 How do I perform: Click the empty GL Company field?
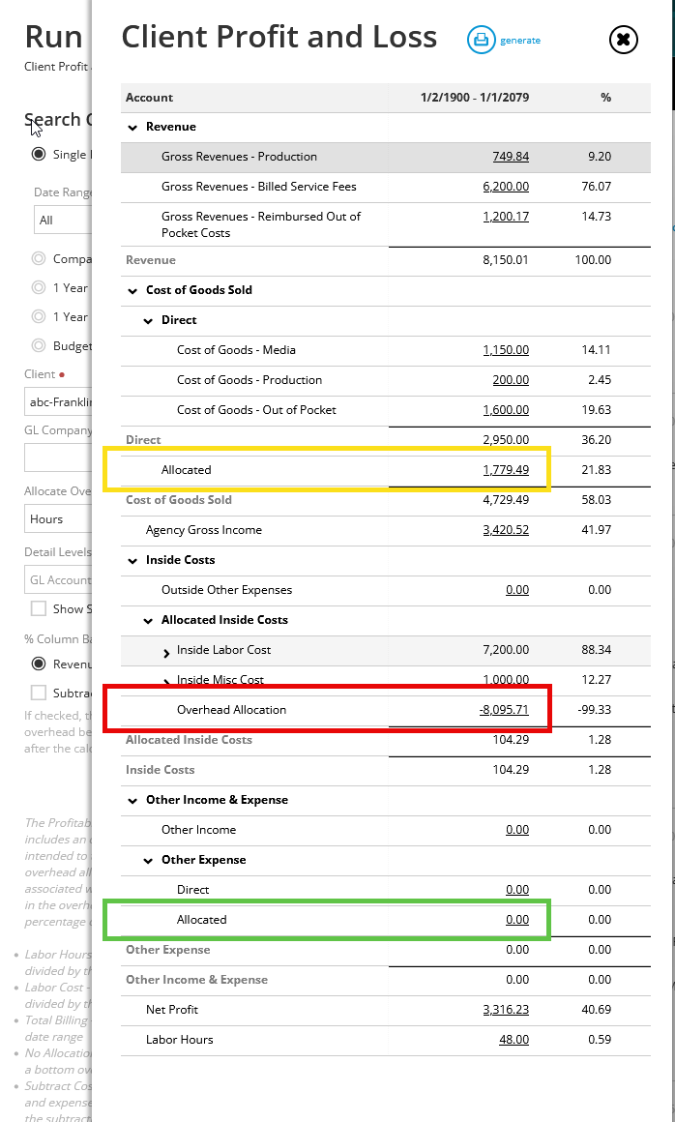point(59,458)
